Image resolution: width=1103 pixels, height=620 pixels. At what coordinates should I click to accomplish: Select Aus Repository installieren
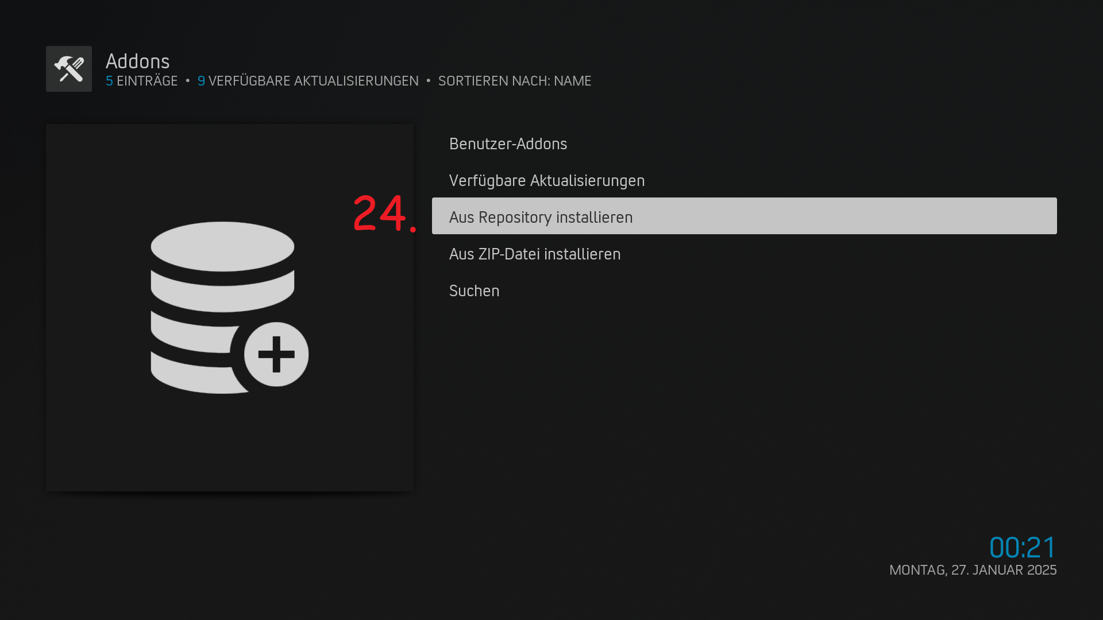pyautogui.click(x=745, y=216)
